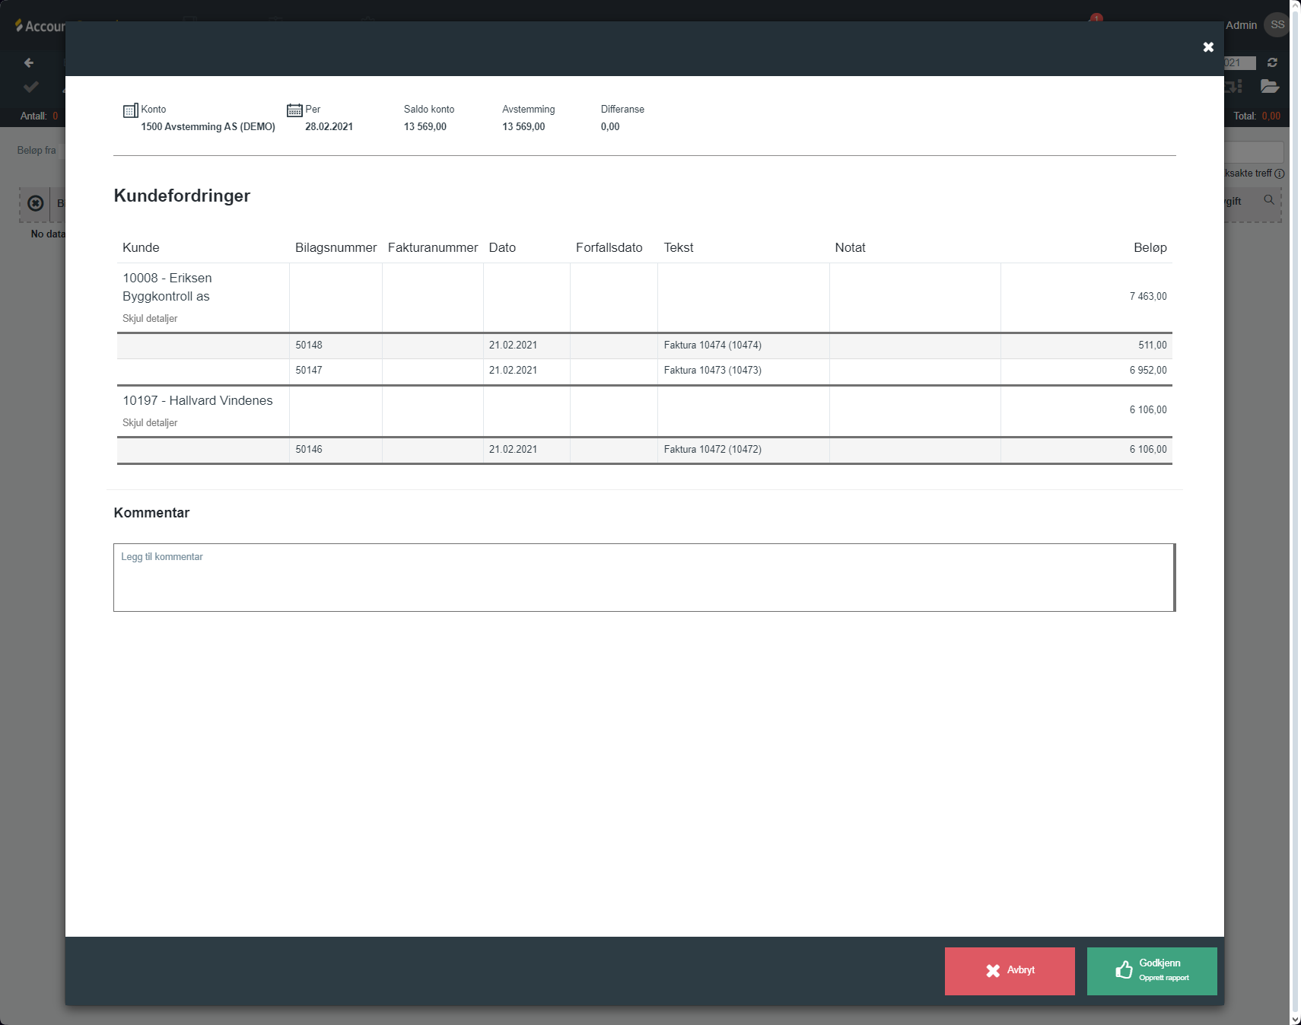Hide details under Hallvard Vindenes

tap(150, 423)
